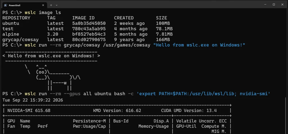The height and width of the screenshot is (134, 288).
Task: Click 'CUDA UMD Version: 13.4' text
Action: click(x=189, y=111)
